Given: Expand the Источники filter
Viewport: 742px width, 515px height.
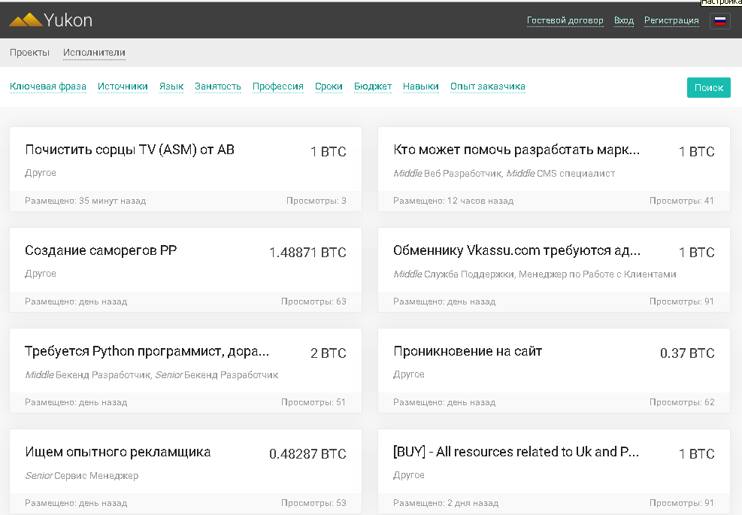Looking at the screenshot, I should (x=123, y=86).
